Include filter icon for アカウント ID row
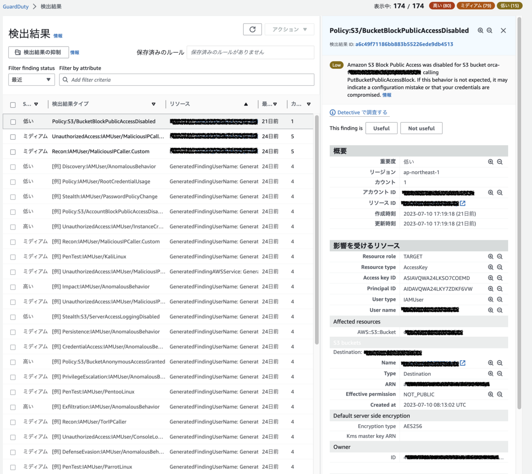 pyautogui.click(x=491, y=193)
